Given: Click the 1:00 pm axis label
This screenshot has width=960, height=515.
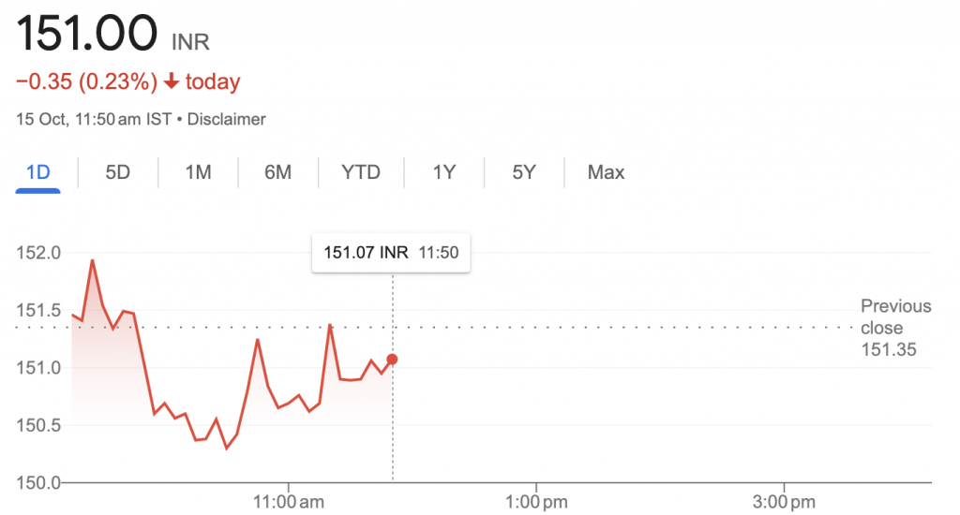Looking at the screenshot, I should (x=536, y=502).
